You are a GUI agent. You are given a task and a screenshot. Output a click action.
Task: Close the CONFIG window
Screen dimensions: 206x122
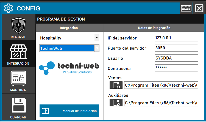(199, 8)
